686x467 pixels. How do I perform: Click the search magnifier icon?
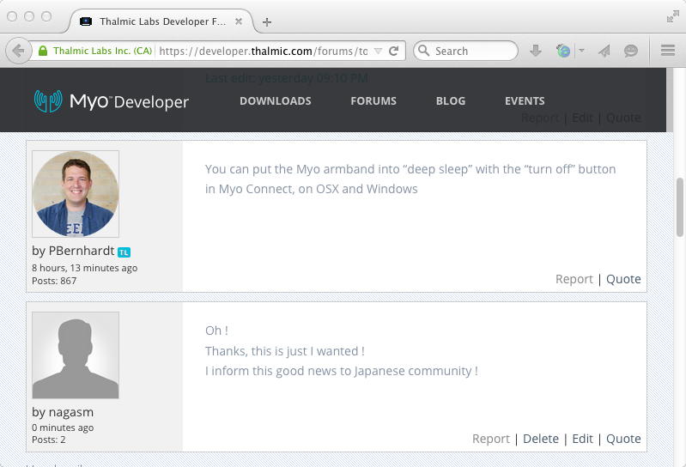(423, 51)
